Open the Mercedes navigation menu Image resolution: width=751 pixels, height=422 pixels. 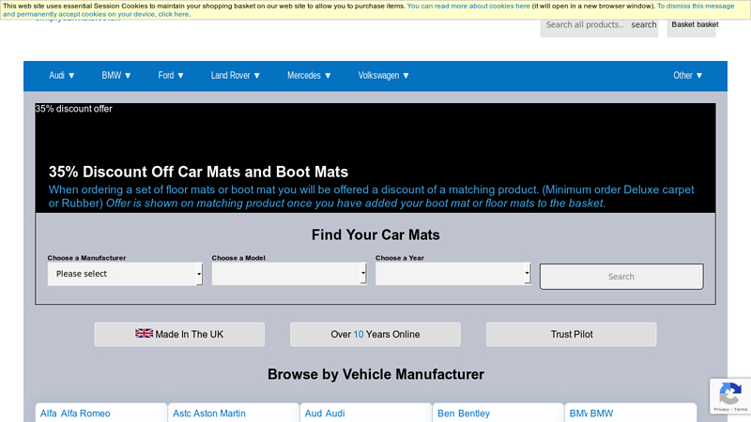coord(309,76)
